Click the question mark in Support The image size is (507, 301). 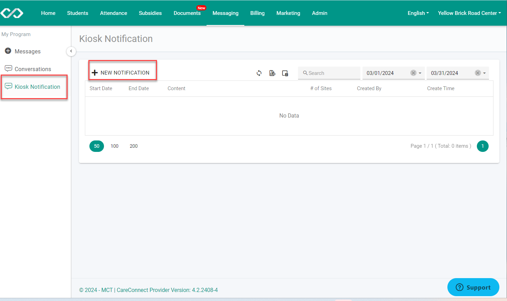pyautogui.click(x=460, y=287)
